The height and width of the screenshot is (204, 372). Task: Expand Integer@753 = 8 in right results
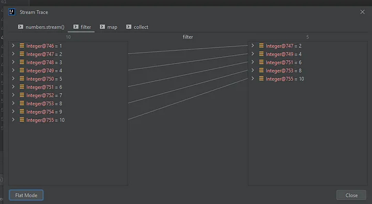(x=253, y=70)
